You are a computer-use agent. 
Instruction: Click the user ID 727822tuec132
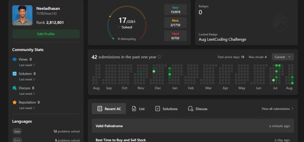point(46,14)
